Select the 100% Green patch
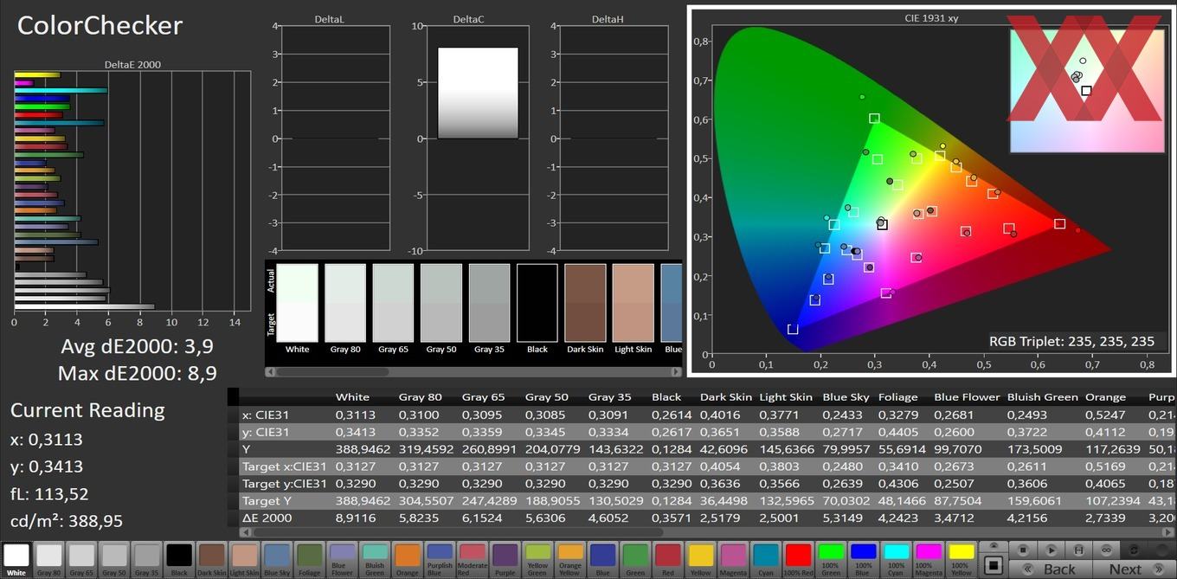 click(831, 559)
